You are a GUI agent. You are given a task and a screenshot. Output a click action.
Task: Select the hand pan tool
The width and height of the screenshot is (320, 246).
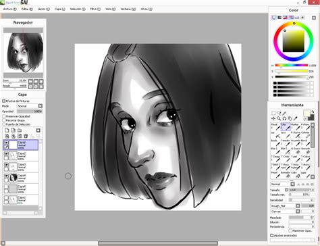[x=290, y=118]
